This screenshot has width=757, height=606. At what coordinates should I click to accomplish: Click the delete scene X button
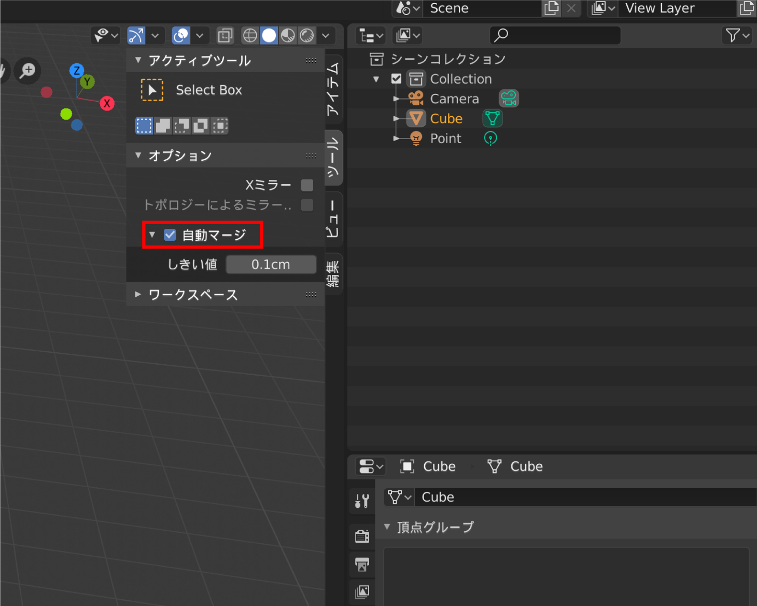click(571, 8)
